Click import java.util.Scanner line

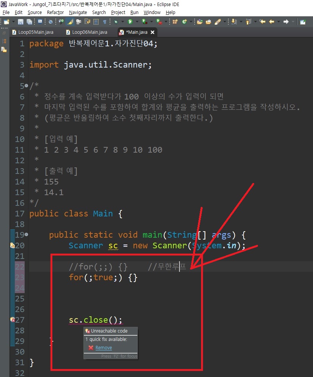(x=91, y=65)
